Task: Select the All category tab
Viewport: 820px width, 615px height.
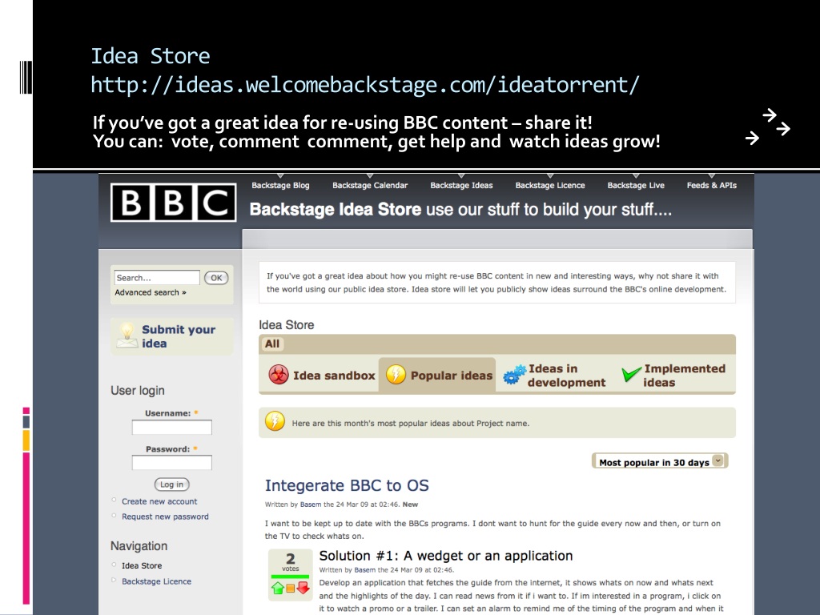Action: coord(272,344)
